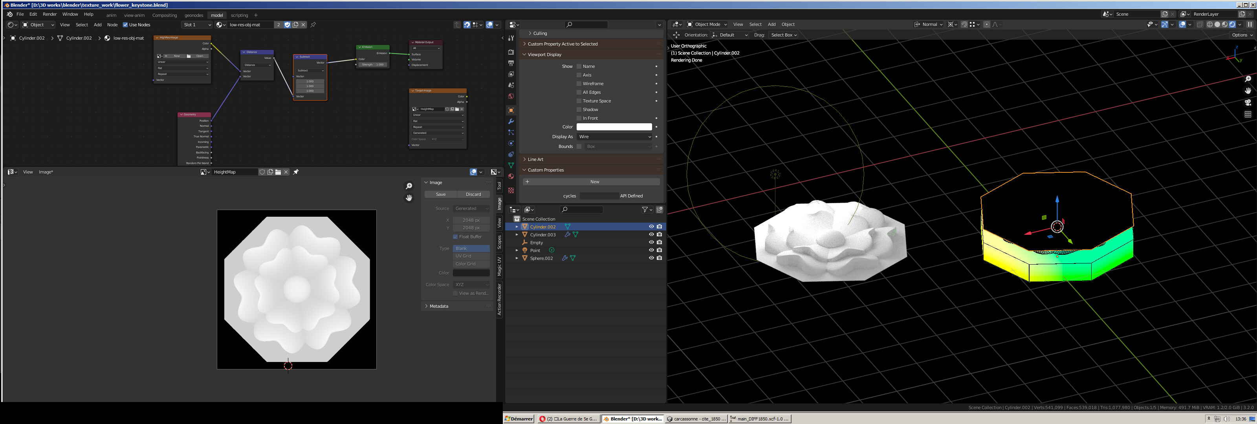Open the node editor Add menu
The image size is (1257, 424).
click(97, 25)
